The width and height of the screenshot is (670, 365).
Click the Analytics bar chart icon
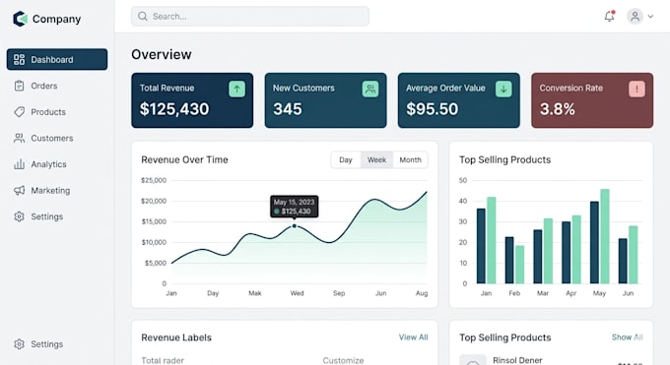pyautogui.click(x=19, y=164)
